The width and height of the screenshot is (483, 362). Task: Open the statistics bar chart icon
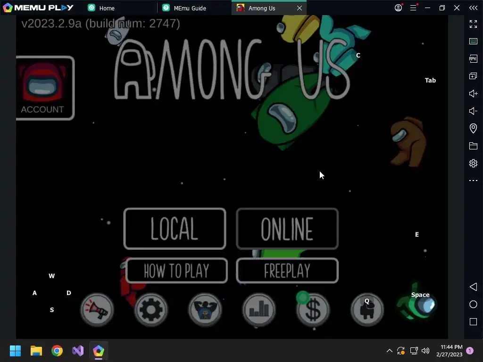tap(259, 310)
